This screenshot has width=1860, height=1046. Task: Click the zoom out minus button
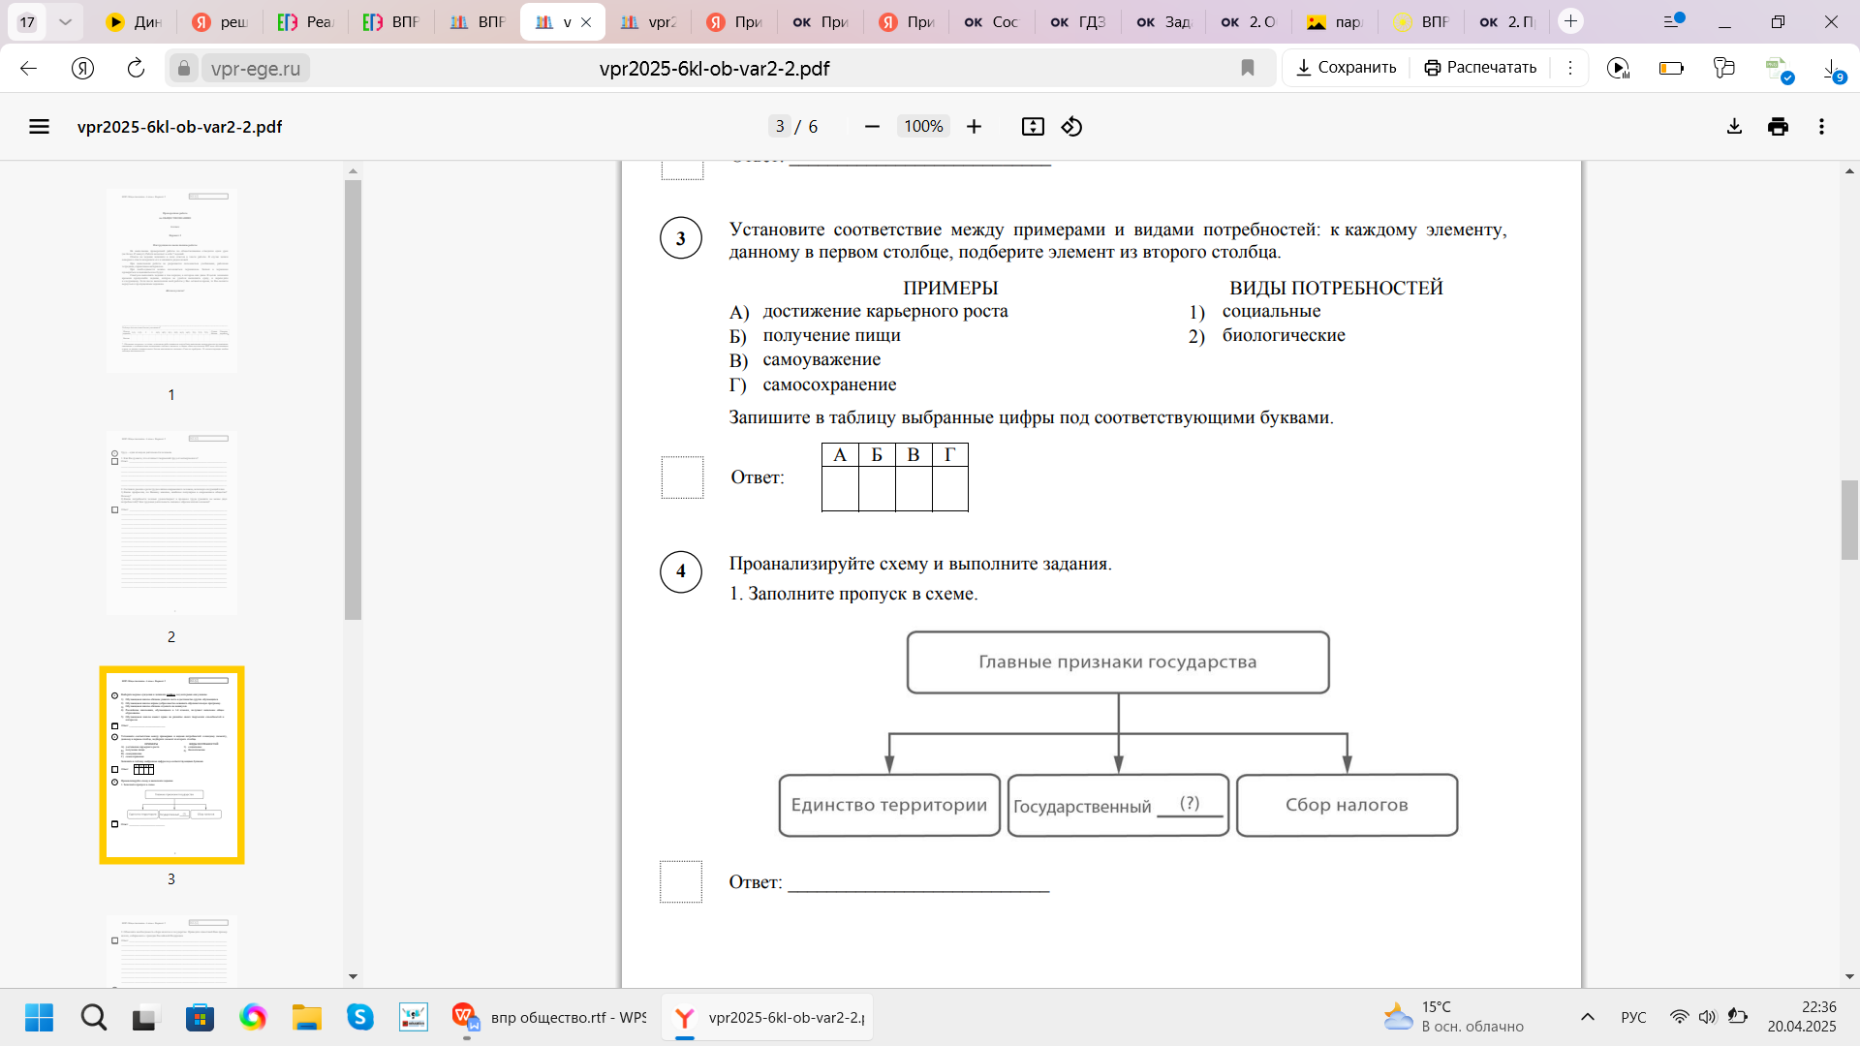coord(872,127)
